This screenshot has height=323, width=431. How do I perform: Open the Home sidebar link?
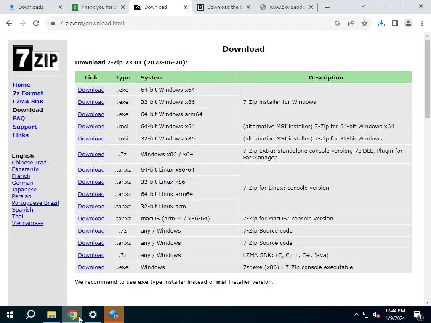[x=21, y=85]
